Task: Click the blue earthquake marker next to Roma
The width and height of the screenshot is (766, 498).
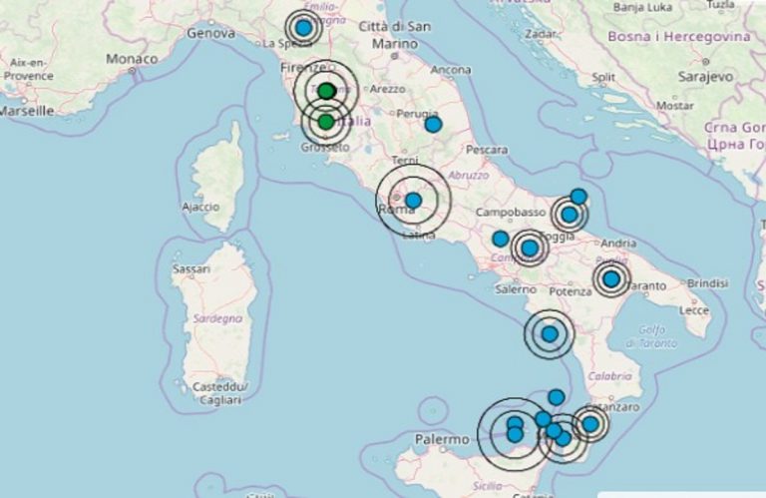Action: click(414, 200)
